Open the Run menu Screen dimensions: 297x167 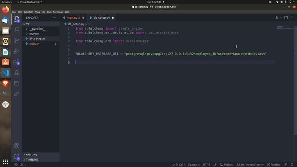(49, 12)
